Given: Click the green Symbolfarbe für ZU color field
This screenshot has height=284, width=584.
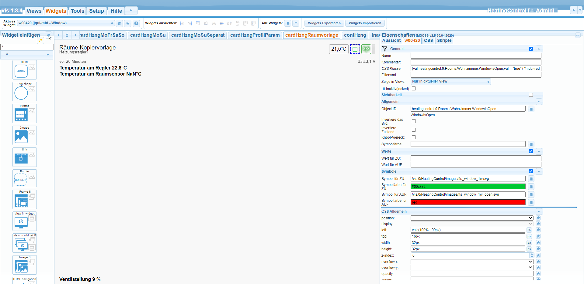Looking at the screenshot, I should pyautogui.click(x=468, y=187).
